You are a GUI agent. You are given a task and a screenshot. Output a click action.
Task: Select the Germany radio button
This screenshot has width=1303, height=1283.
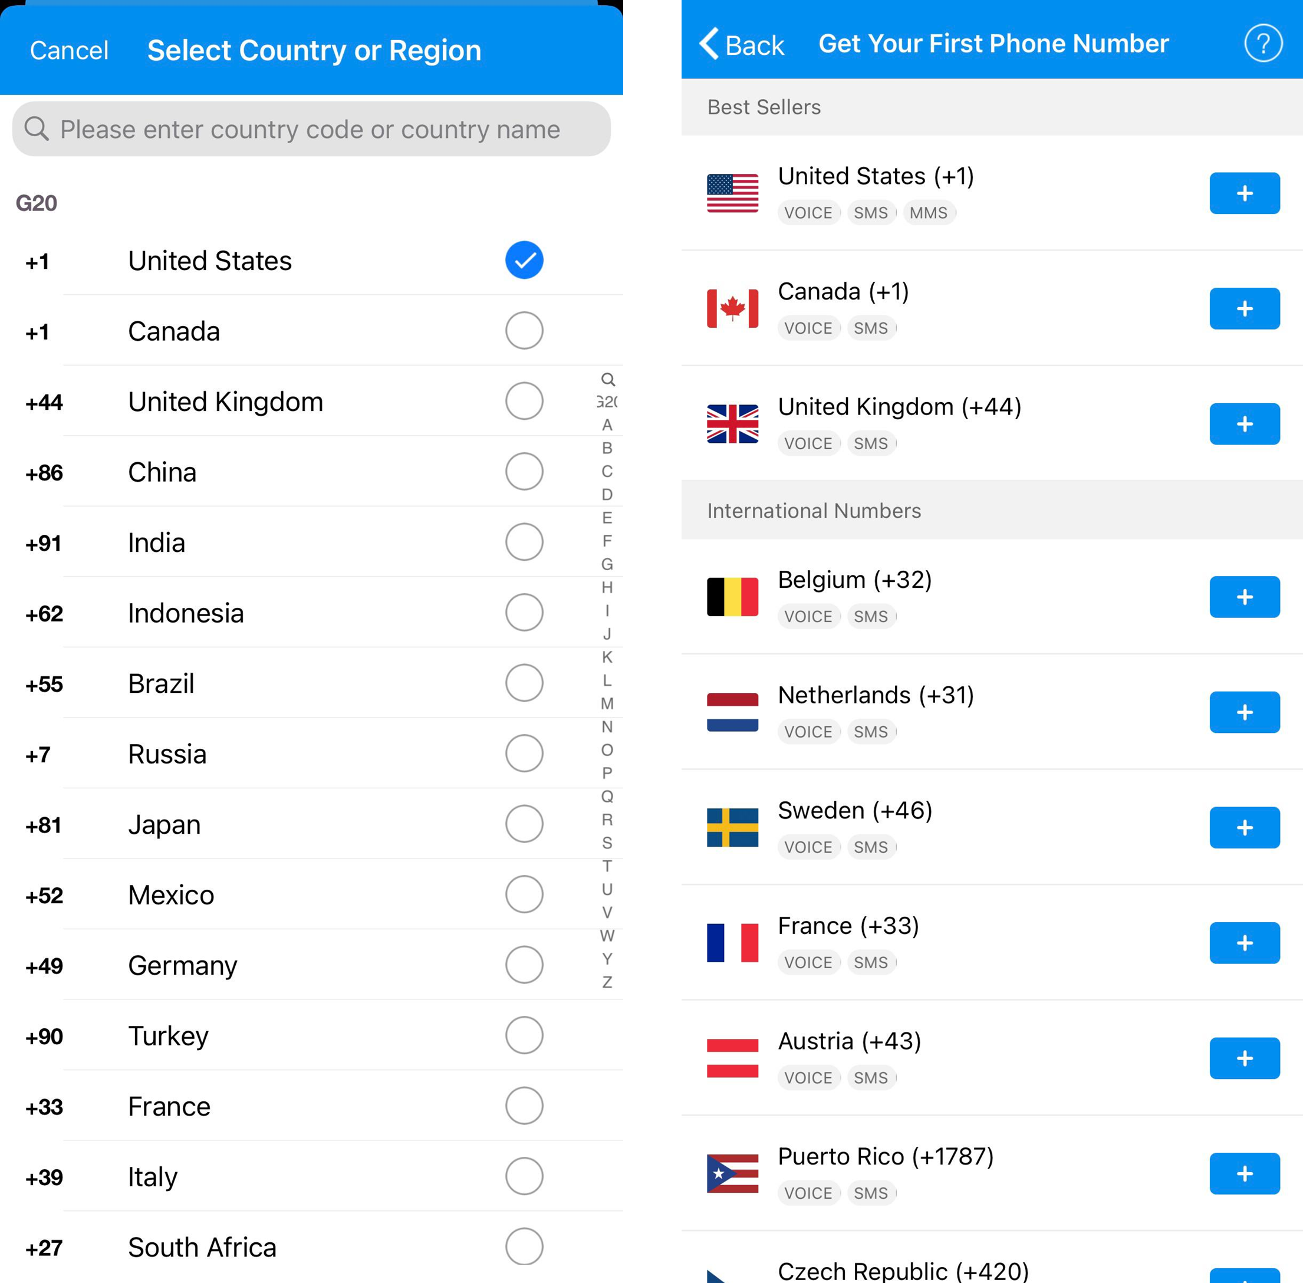pos(524,965)
